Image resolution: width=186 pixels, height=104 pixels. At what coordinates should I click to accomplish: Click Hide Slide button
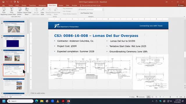click(x=42, y=12)
